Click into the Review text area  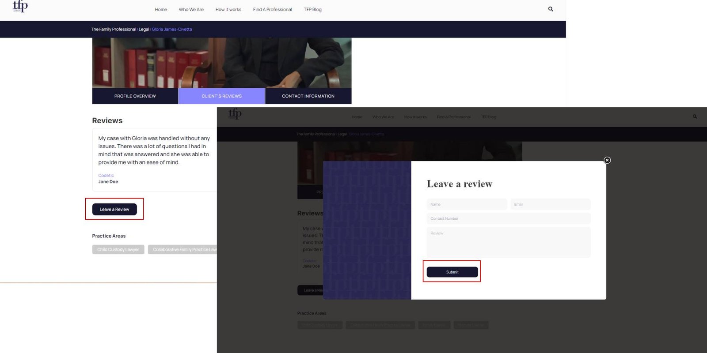pyautogui.click(x=508, y=242)
